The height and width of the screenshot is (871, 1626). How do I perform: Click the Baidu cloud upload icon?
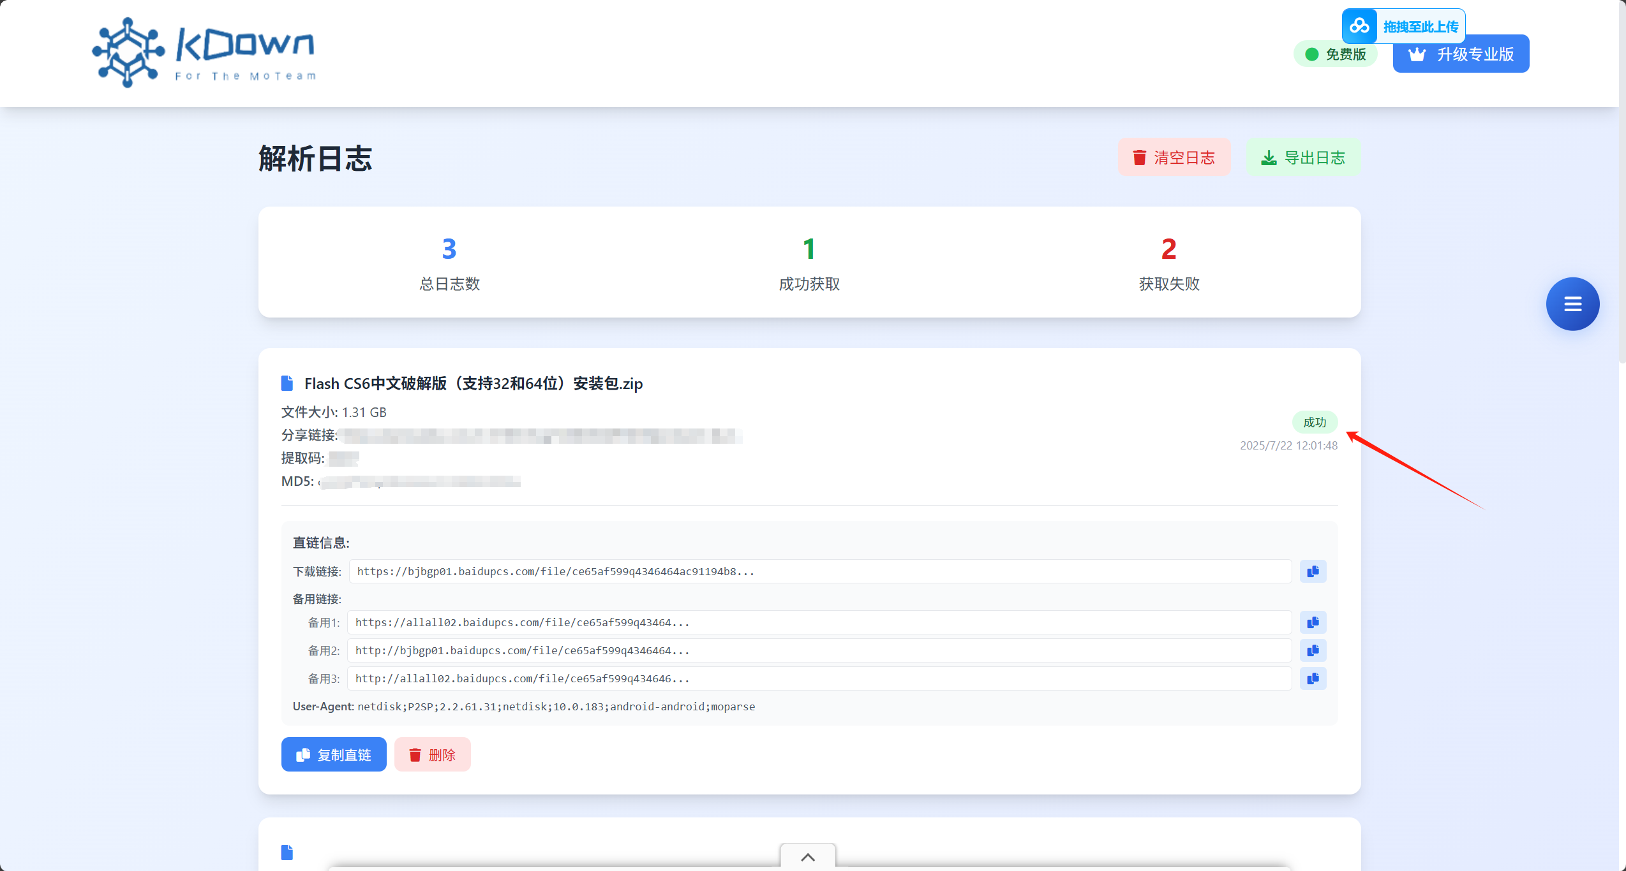(1359, 26)
